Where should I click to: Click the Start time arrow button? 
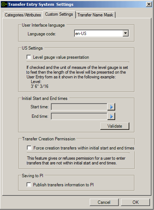(111, 107)
